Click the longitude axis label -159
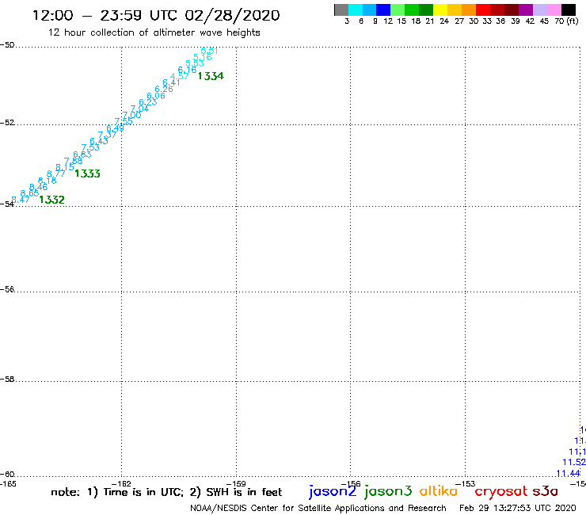586x515 pixels. click(x=236, y=484)
